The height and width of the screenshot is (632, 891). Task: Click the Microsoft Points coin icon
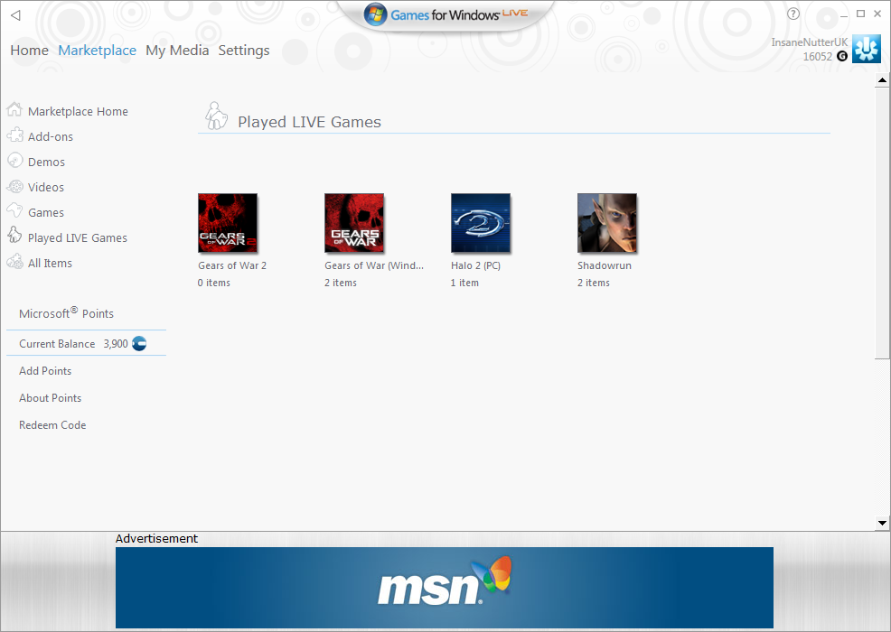(x=139, y=344)
